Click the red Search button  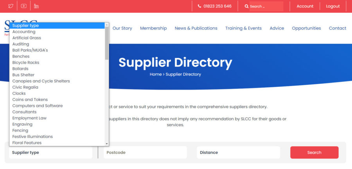pos(314,153)
